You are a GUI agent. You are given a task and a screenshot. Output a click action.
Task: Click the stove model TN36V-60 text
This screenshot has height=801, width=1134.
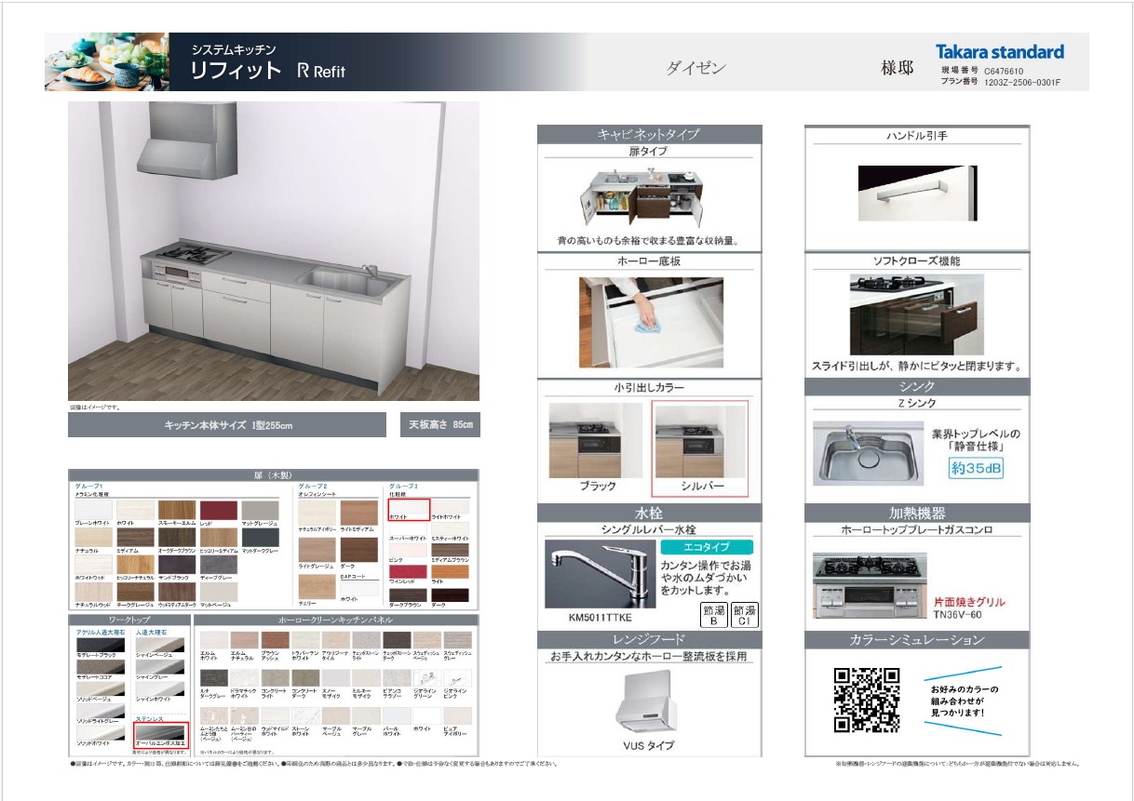[x=959, y=615]
